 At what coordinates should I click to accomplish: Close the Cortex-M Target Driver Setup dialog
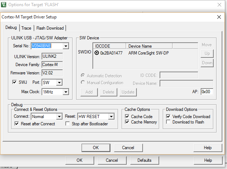click(219, 17)
